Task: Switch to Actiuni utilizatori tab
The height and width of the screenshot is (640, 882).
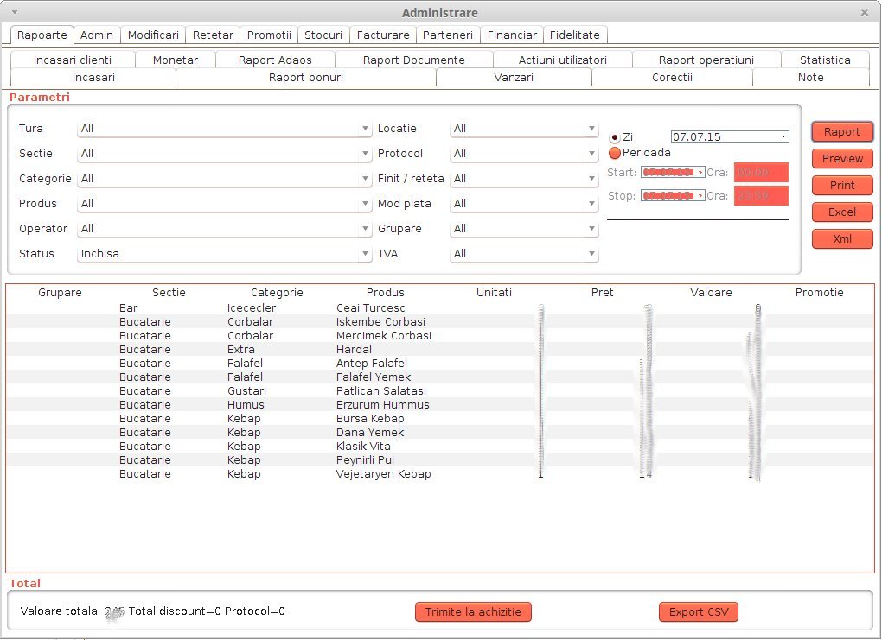Action: click(x=563, y=60)
